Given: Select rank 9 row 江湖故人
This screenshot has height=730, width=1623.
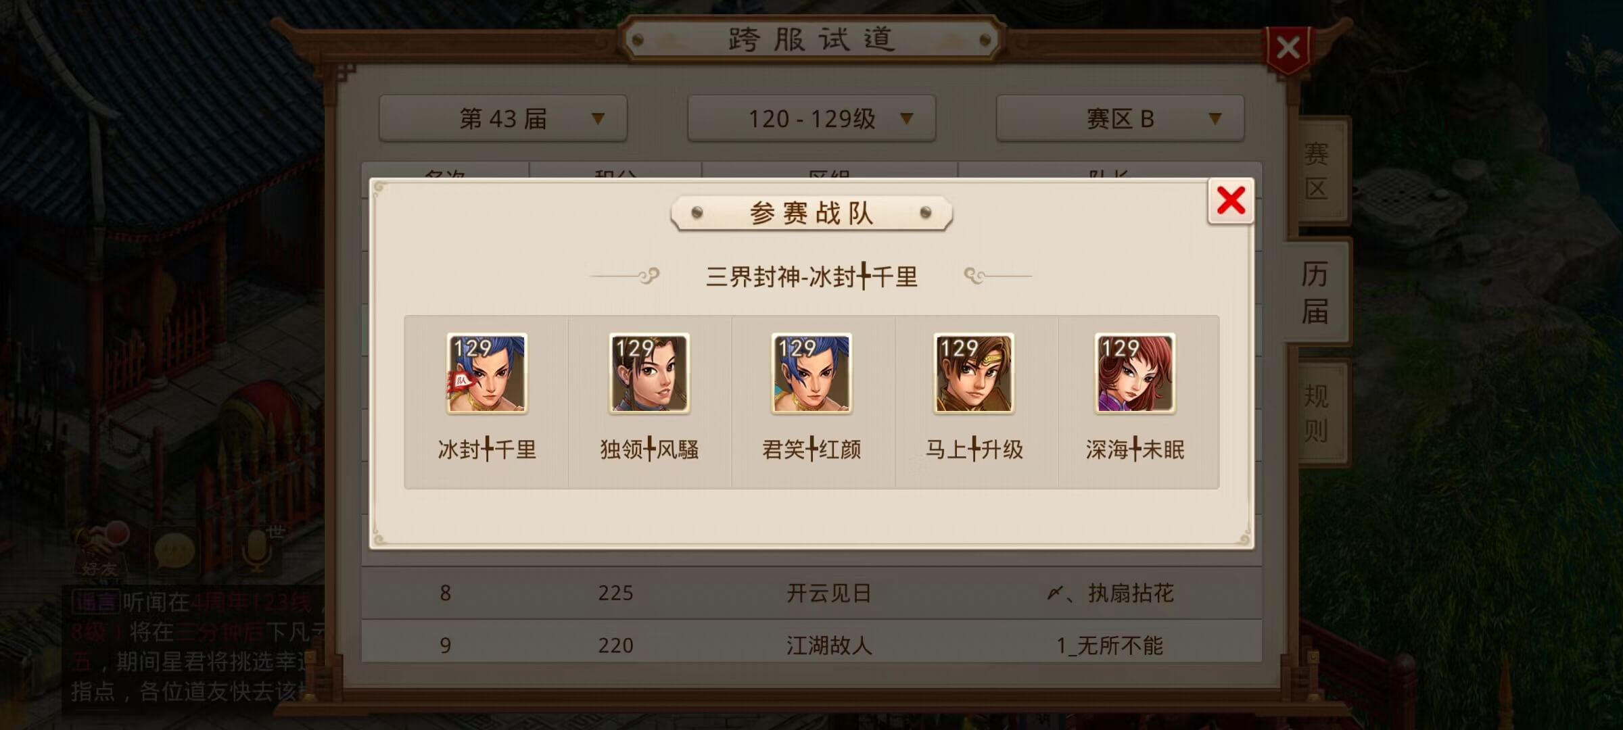Looking at the screenshot, I should tap(811, 644).
